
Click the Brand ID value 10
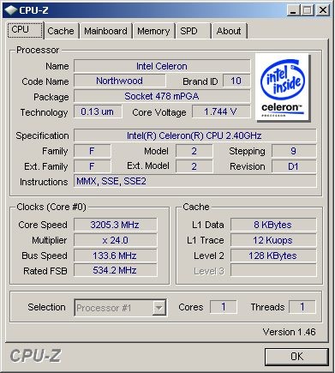(236, 81)
